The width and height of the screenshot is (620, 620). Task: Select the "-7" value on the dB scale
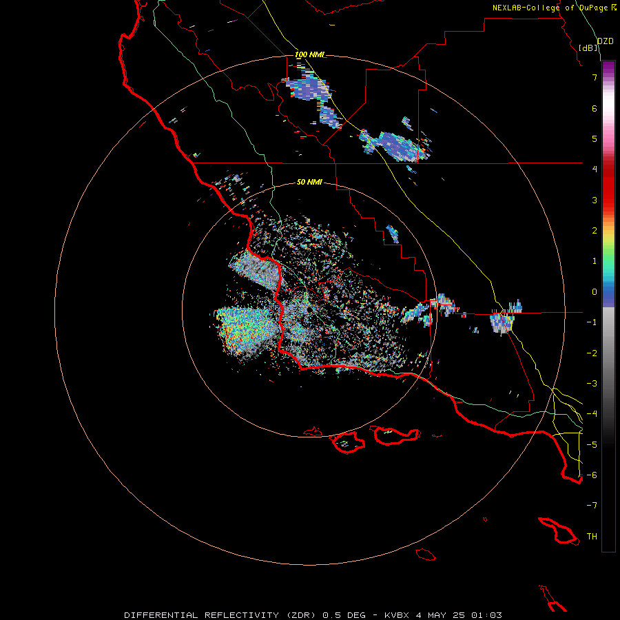coord(592,506)
